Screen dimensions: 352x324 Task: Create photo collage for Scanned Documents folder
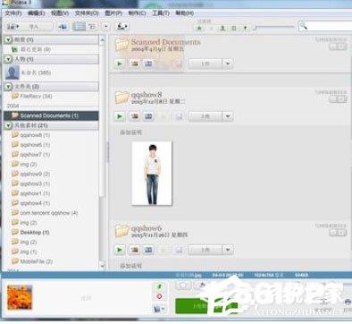pyautogui.click(x=134, y=64)
